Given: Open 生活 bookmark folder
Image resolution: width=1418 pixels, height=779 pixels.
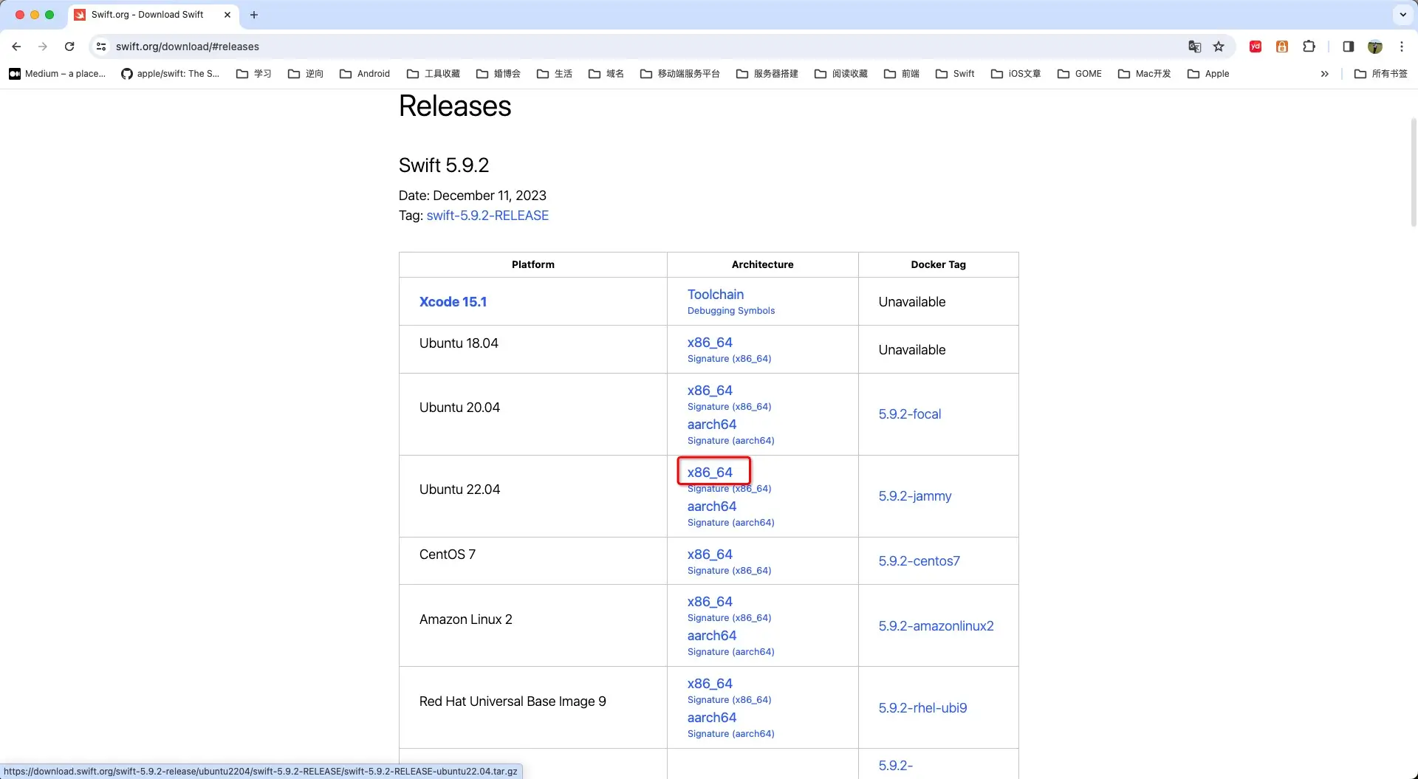Looking at the screenshot, I should (x=554, y=74).
